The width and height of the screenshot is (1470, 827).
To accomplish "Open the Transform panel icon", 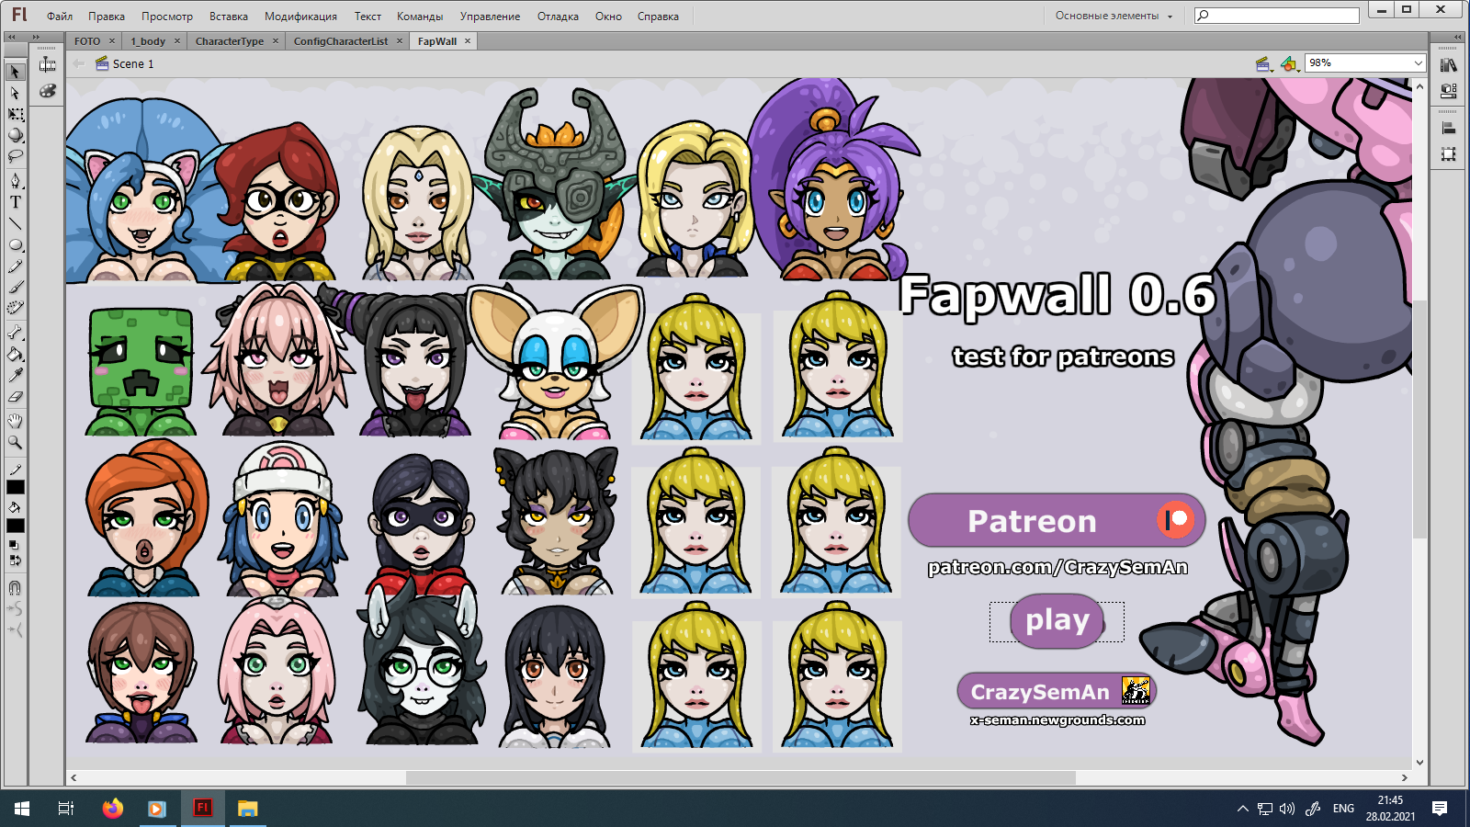I will click(x=1449, y=154).
